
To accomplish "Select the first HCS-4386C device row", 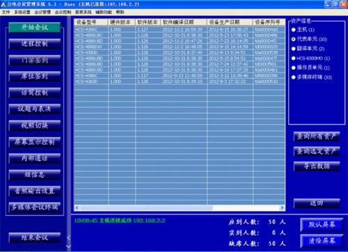I will coord(180,29).
